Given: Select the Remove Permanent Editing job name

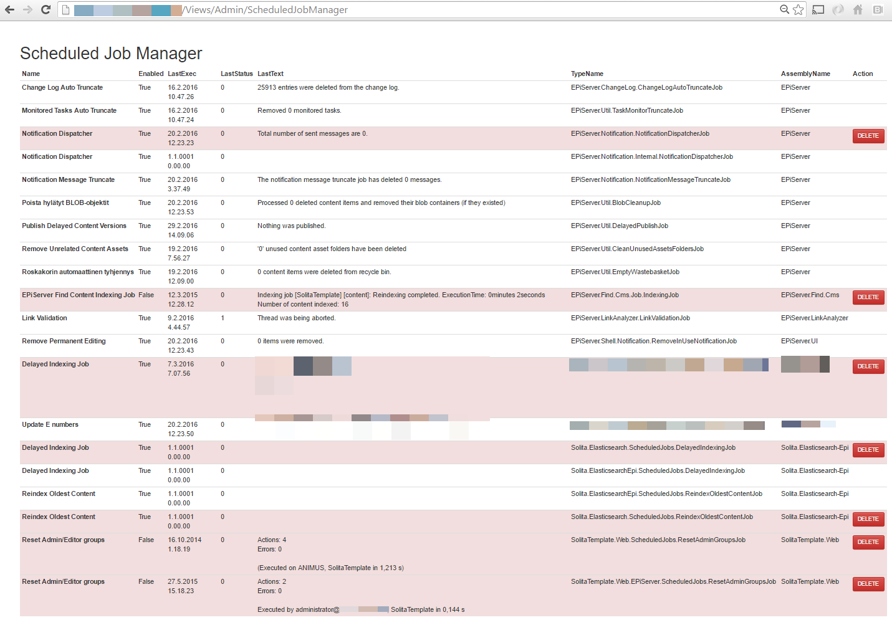Looking at the screenshot, I should click(64, 341).
